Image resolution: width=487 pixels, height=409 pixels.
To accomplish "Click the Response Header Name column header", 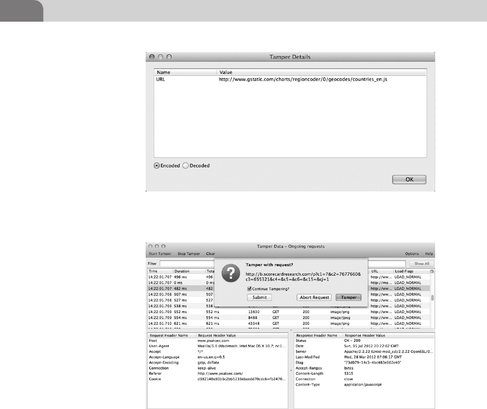I will point(318,336).
